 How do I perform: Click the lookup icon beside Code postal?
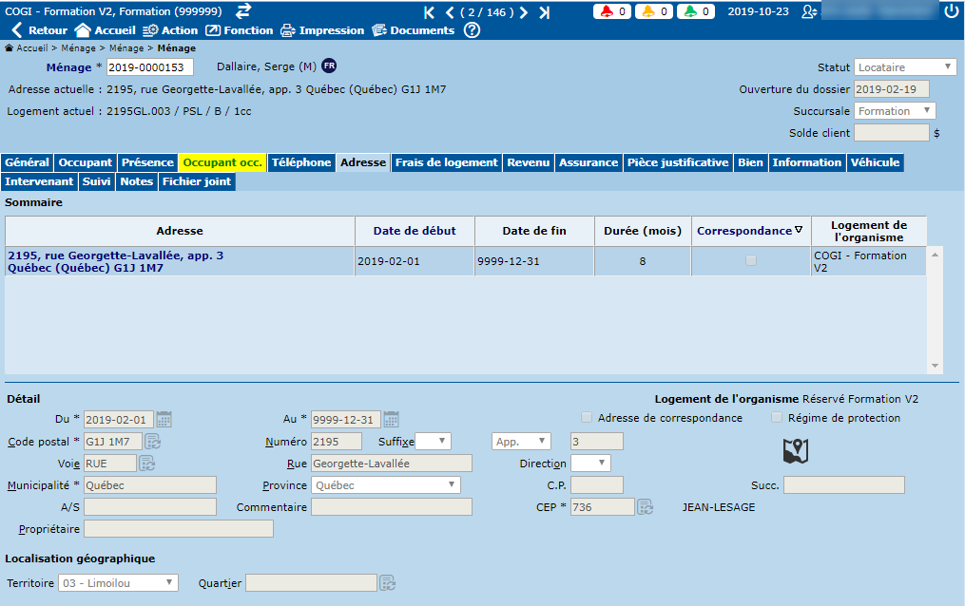point(153,442)
